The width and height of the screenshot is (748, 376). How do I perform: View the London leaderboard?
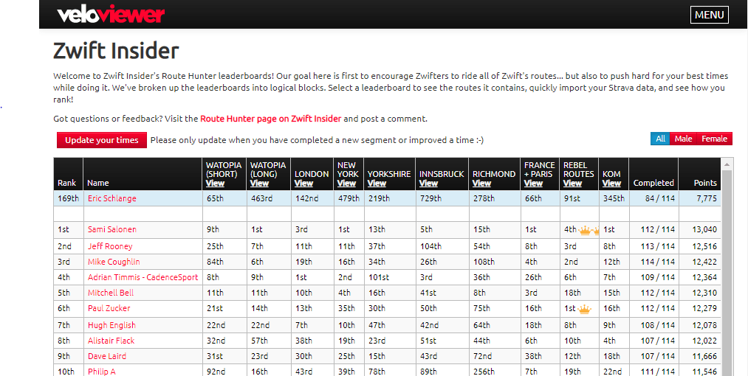point(303,183)
